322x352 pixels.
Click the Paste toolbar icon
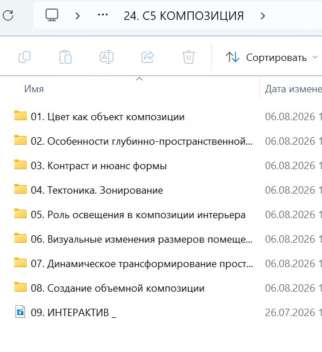coord(66,58)
